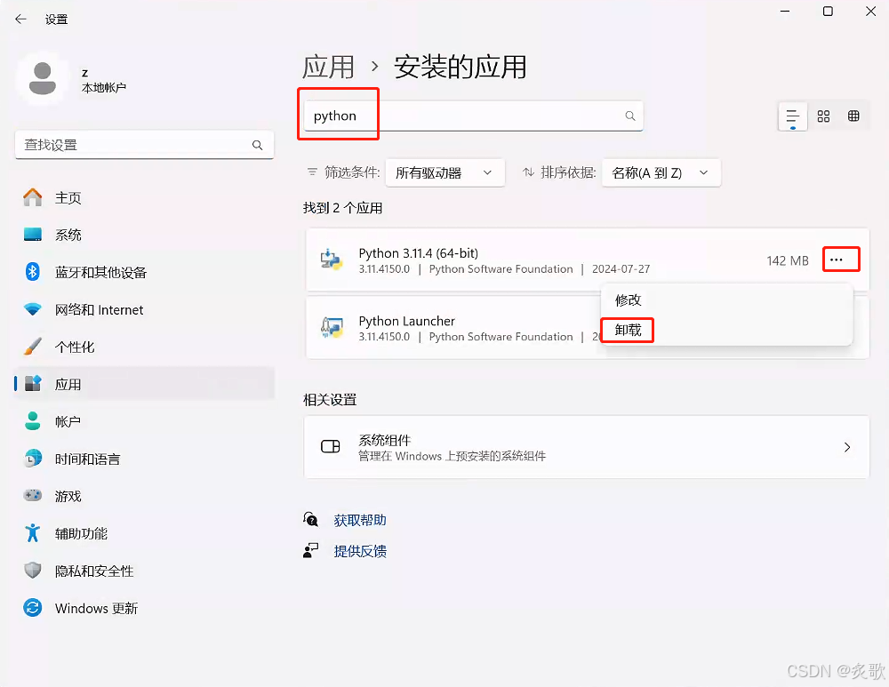Expand 系统组件 with the chevron arrow
The image size is (889, 687).
847,447
